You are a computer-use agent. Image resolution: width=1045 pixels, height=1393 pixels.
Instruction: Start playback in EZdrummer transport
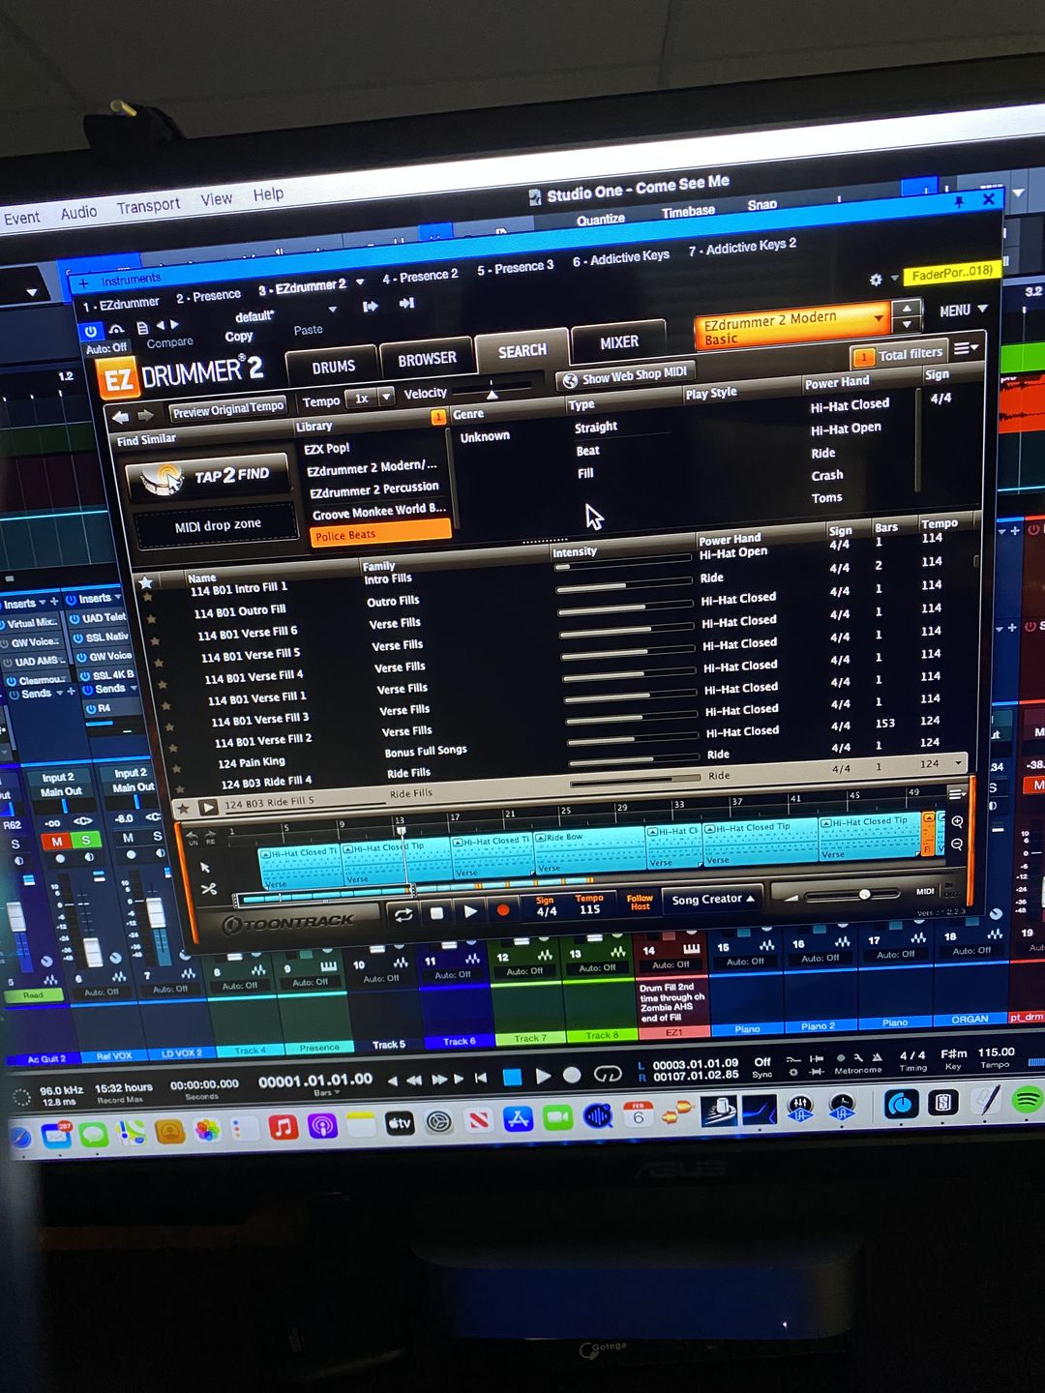pos(470,911)
